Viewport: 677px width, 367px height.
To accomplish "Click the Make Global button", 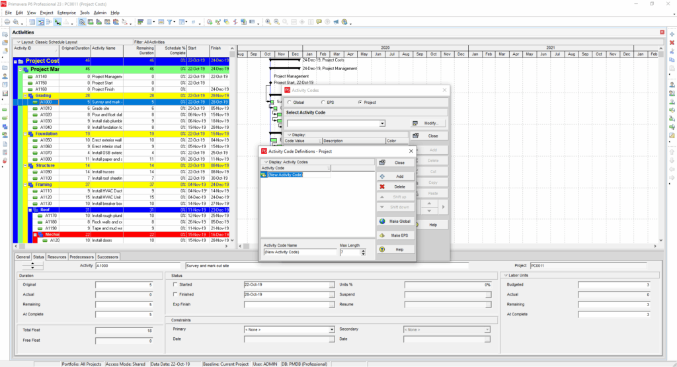I will 395,222.
